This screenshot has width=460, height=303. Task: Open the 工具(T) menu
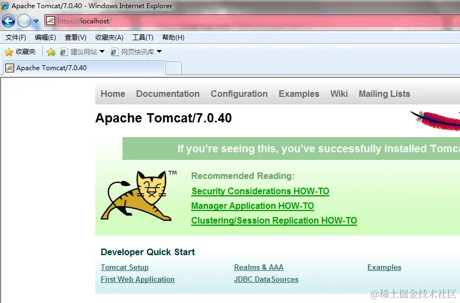pos(143,38)
